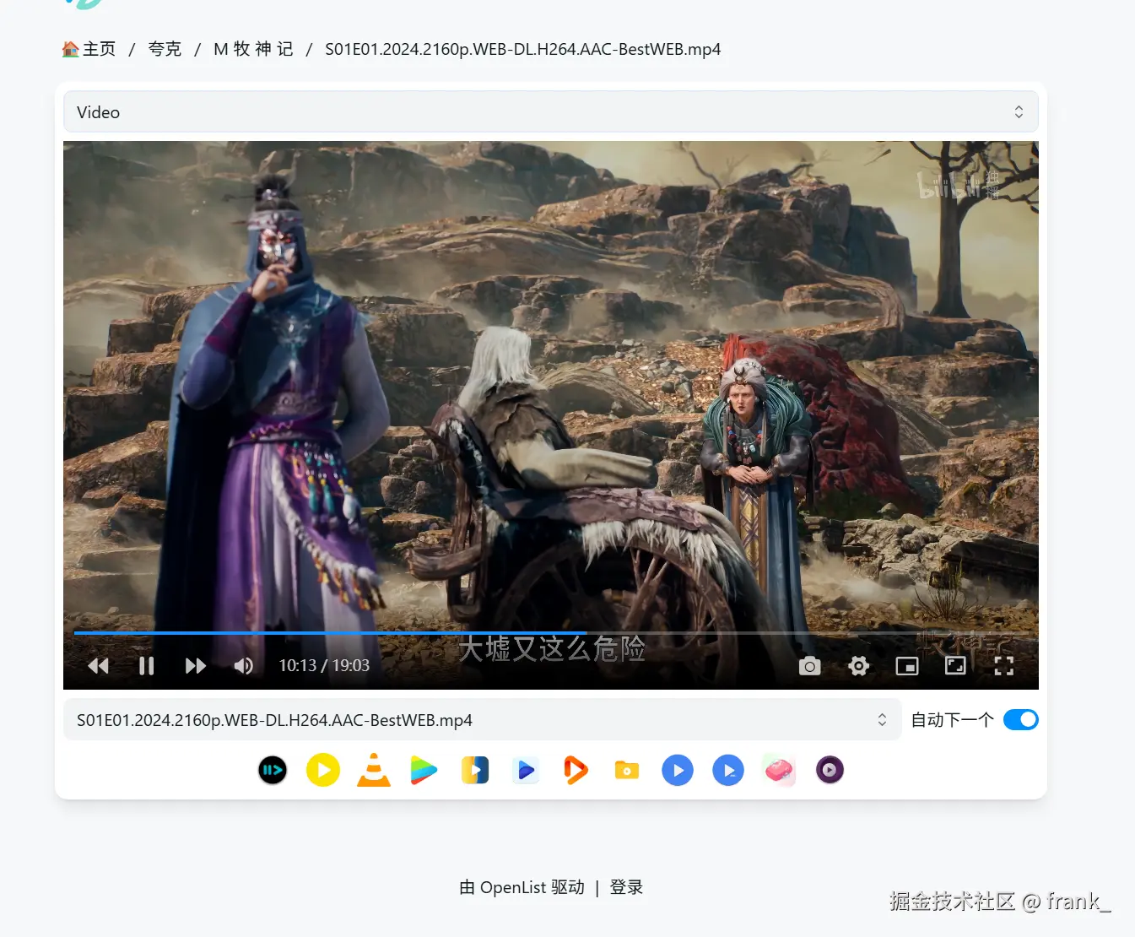Mute the video volume
The image size is (1135, 937).
(x=243, y=666)
